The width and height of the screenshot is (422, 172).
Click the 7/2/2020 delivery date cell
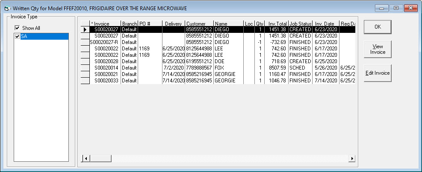tap(174, 68)
